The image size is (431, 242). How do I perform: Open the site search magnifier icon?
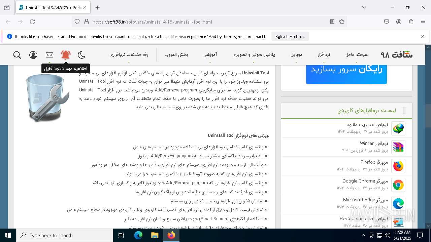tap(17, 55)
